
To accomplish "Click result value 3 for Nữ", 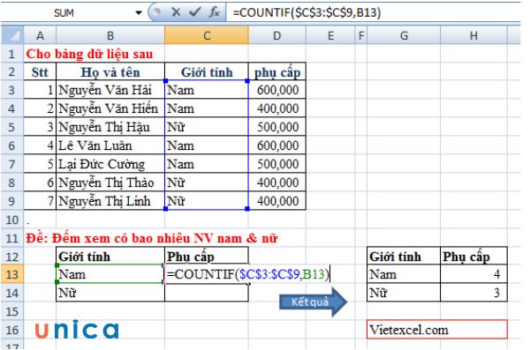I will click(473, 293).
